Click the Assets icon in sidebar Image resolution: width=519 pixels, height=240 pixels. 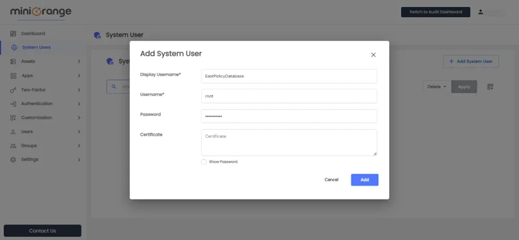(13, 62)
